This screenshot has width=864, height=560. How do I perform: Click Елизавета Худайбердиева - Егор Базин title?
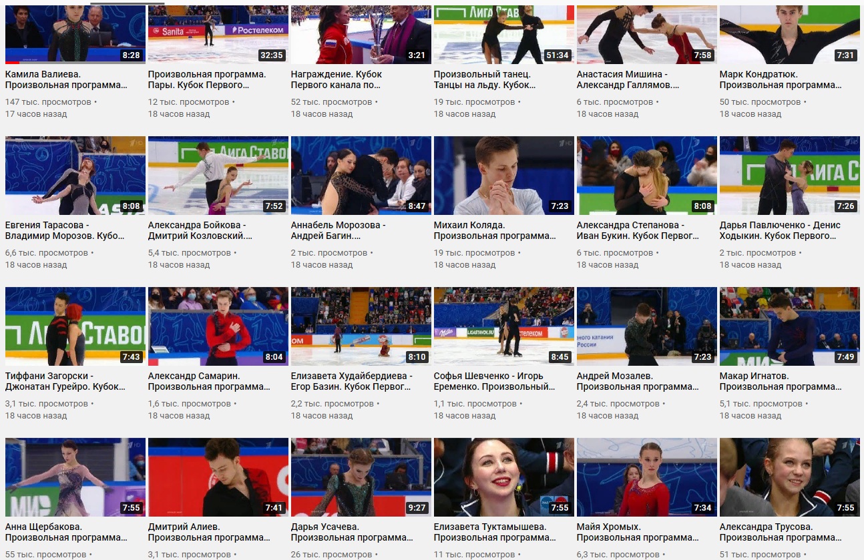352,381
